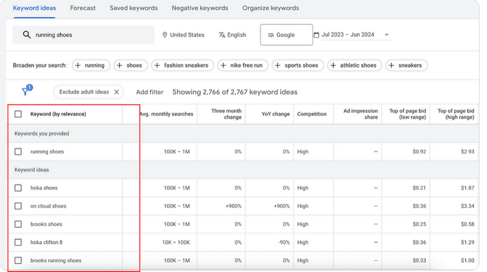
Task: Check the hoka clifton 8 keyword box
Action: 18,242
